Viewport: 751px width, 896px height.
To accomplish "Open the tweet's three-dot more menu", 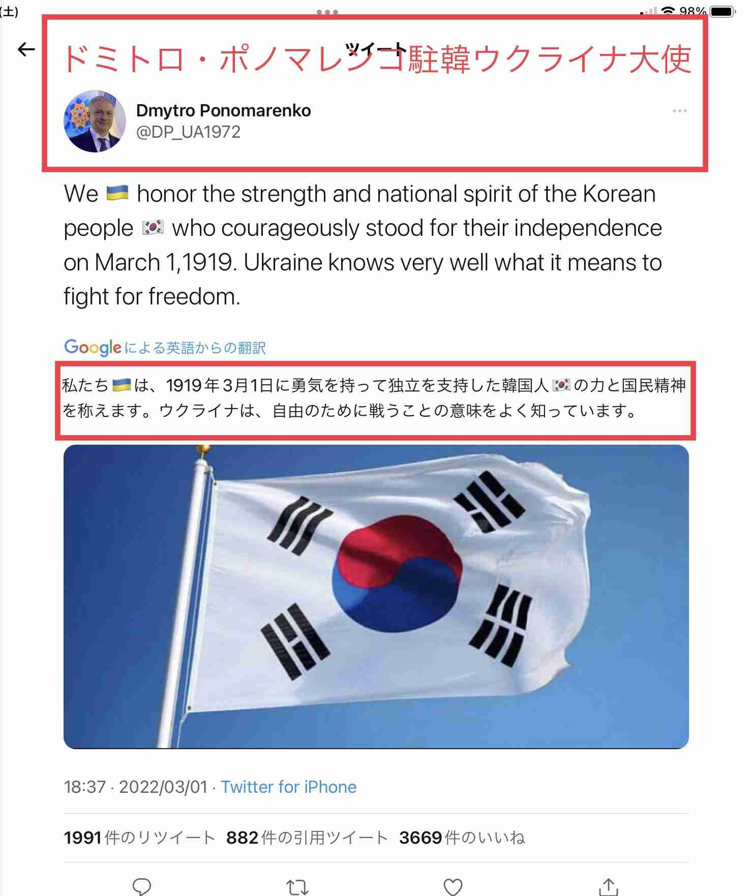I will tap(679, 111).
